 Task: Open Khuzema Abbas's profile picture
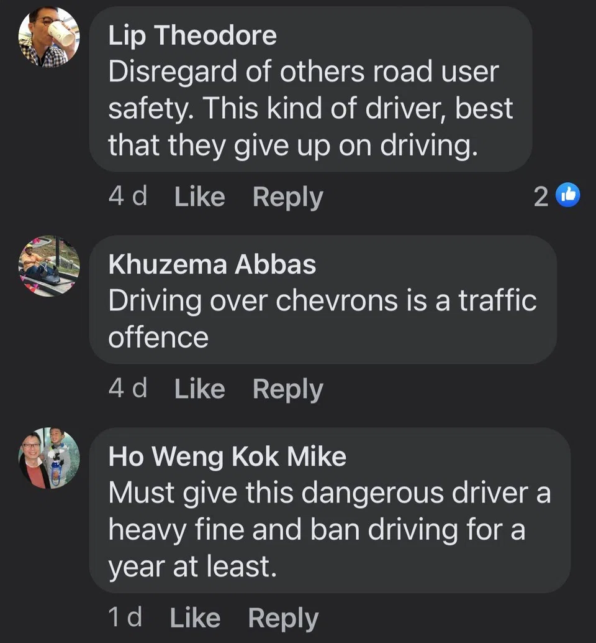tap(49, 266)
